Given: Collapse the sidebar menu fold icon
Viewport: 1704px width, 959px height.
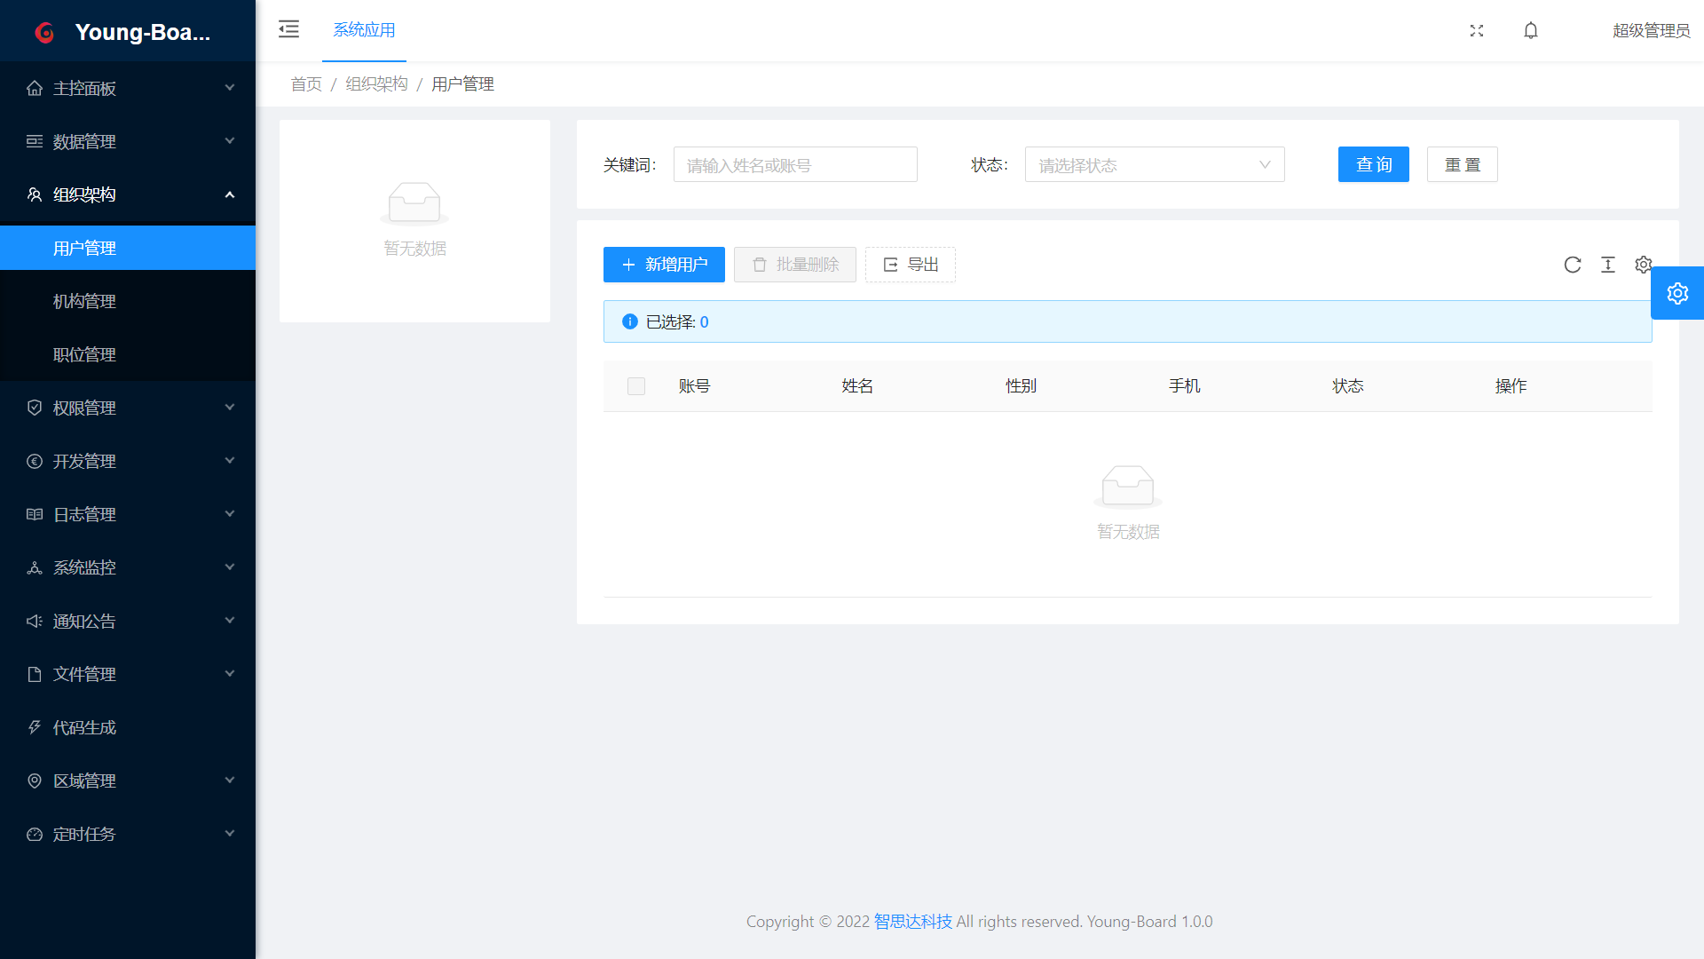Looking at the screenshot, I should coord(288,29).
